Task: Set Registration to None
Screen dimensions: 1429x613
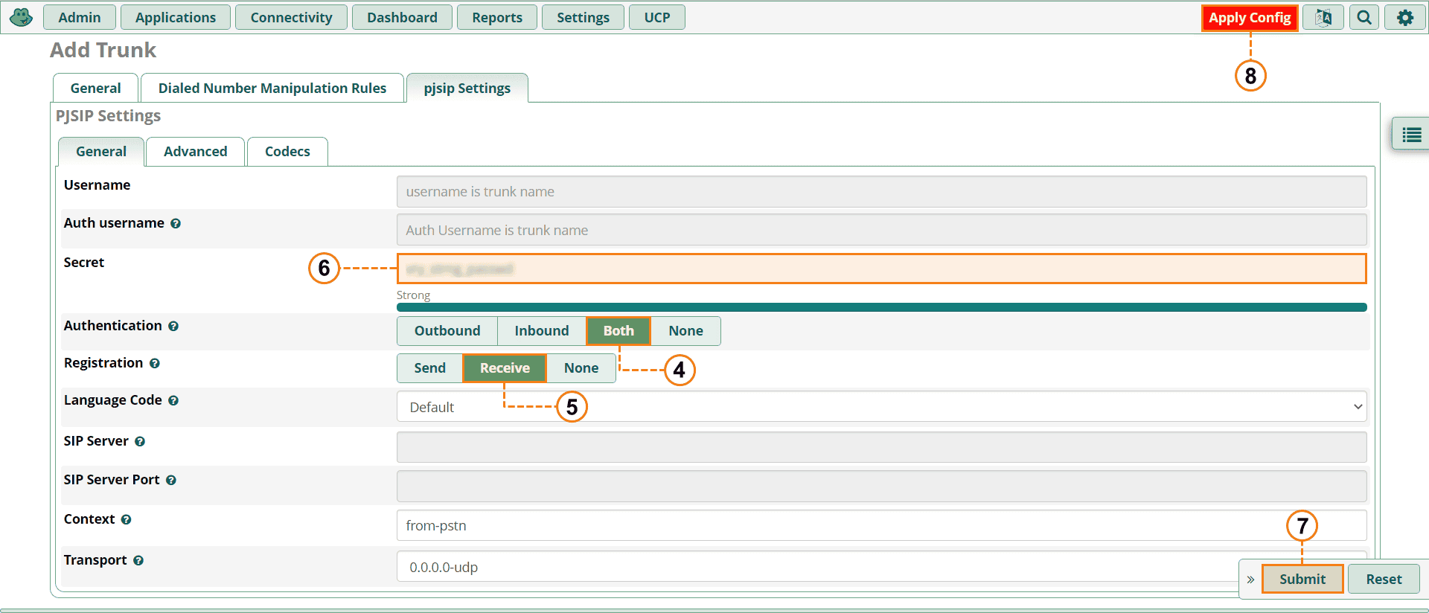Action: pos(581,368)
